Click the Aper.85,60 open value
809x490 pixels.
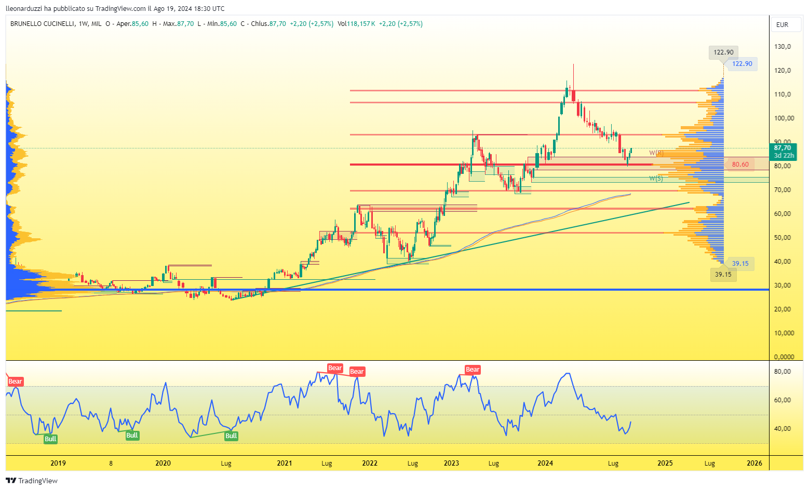132,24
